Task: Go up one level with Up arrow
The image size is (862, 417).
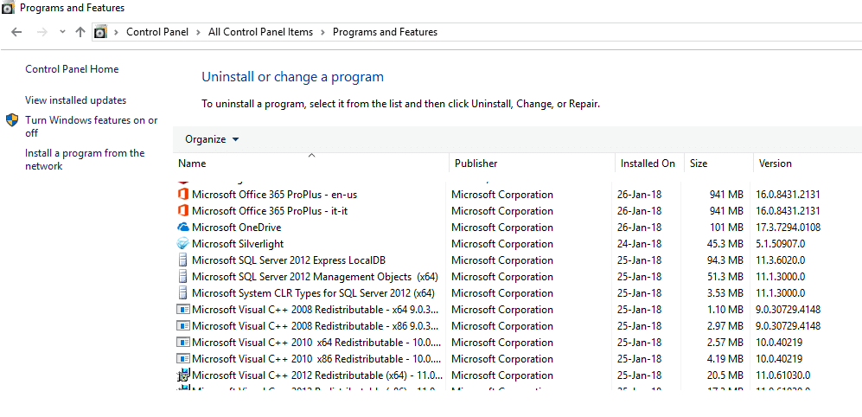Action: 80,32
